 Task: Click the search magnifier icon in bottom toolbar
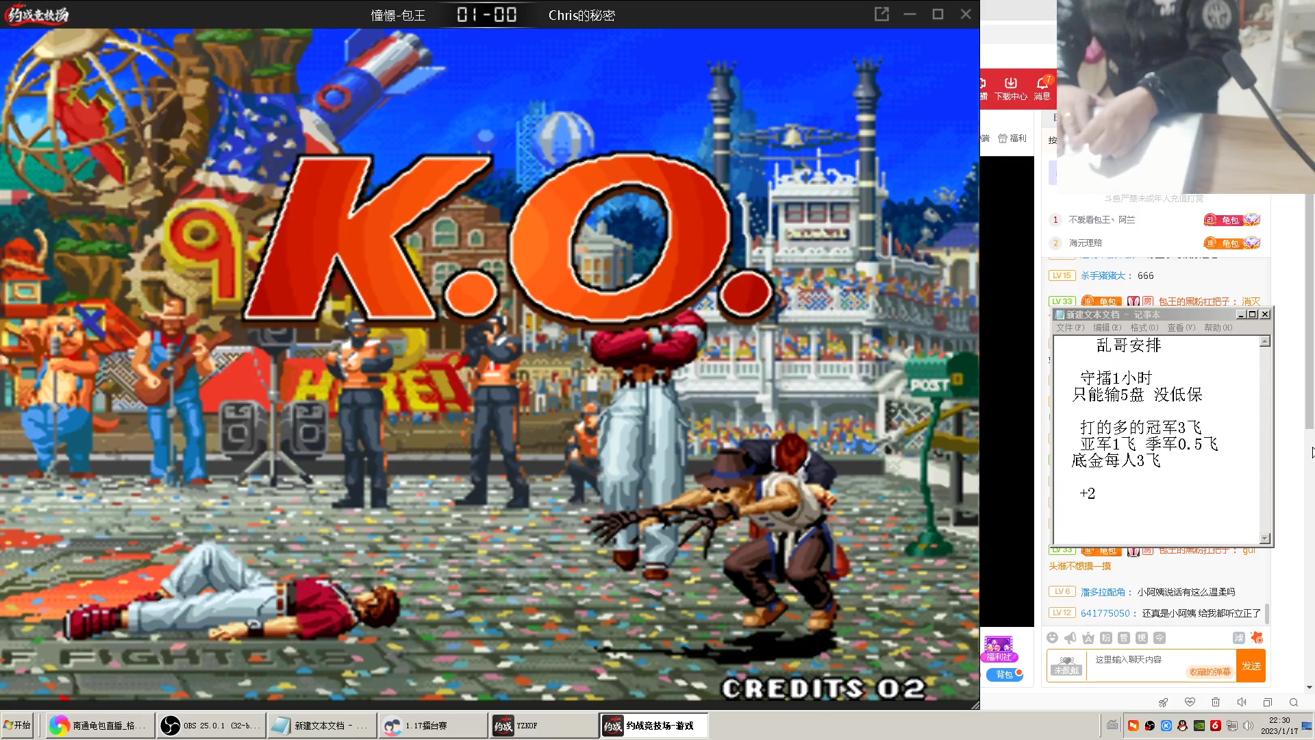point(1294,702)
